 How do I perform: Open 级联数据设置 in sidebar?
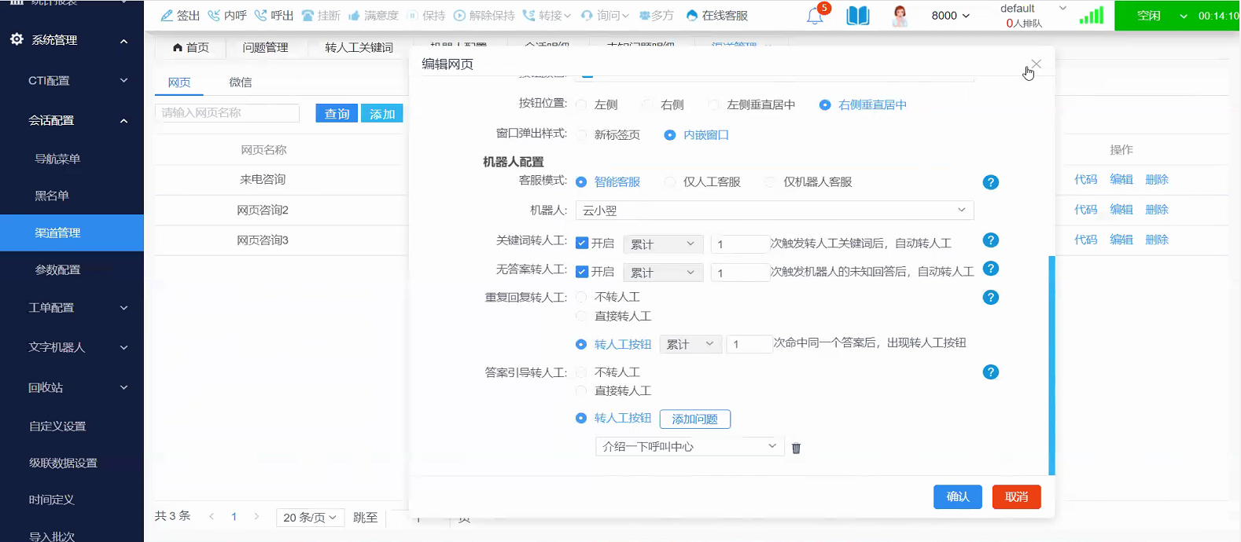63,463
